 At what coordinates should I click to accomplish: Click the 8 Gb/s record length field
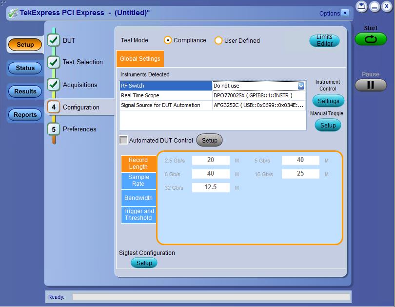click(x=211, y=174)
